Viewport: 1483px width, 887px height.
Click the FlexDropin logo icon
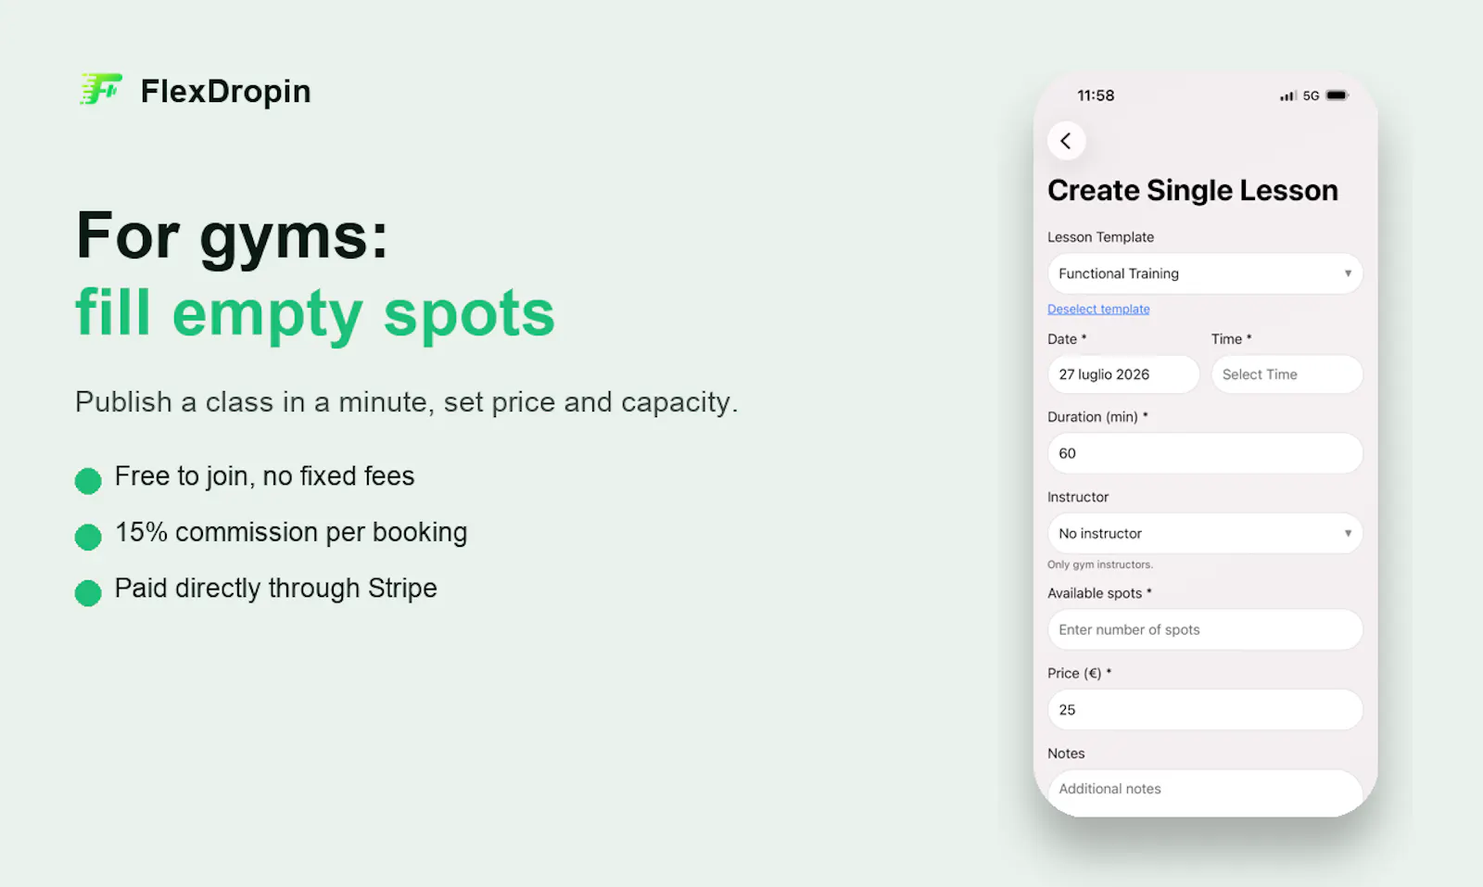(101, 90)
